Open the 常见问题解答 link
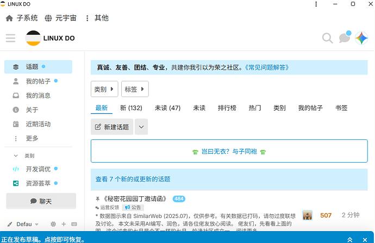This screenshot has width=375, height=243. [x=267, y=68]
